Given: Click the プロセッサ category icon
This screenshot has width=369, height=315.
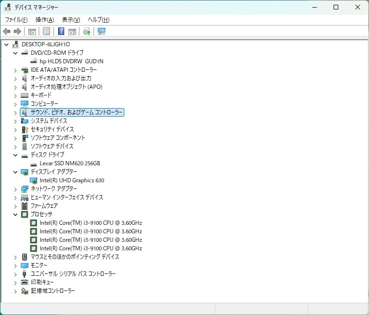Looking at the screenshot, I should [x=25, y=214].
